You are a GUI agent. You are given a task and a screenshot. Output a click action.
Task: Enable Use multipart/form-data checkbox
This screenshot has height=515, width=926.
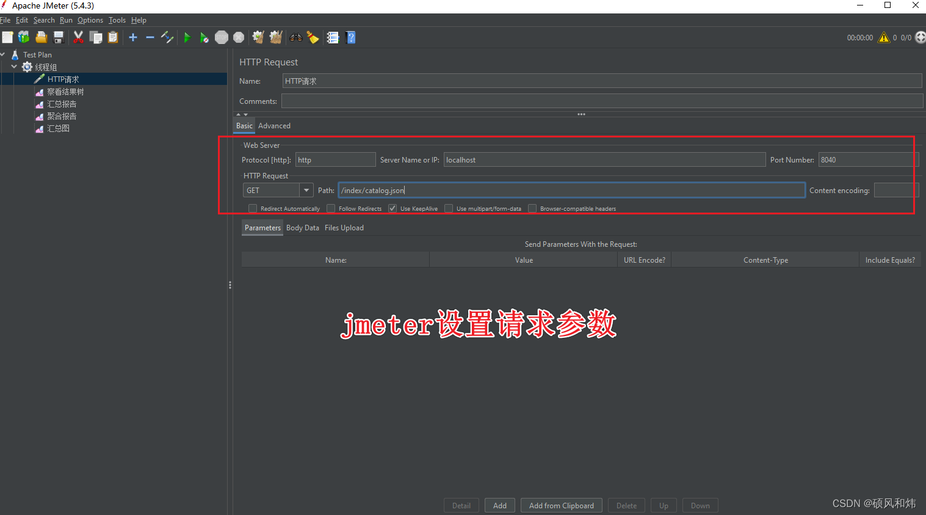449,208
